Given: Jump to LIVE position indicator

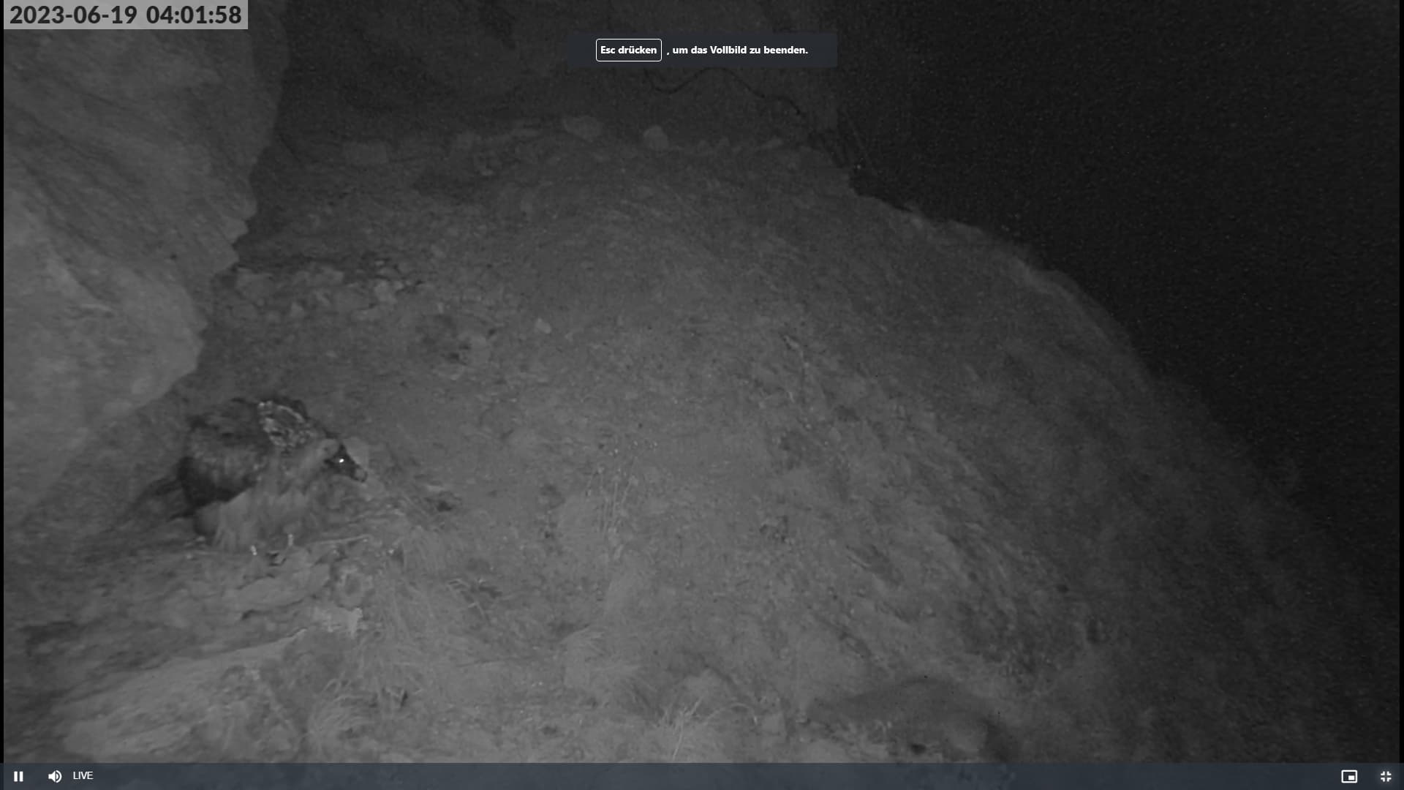Looking at the screenshot, I should coord(83,775).
